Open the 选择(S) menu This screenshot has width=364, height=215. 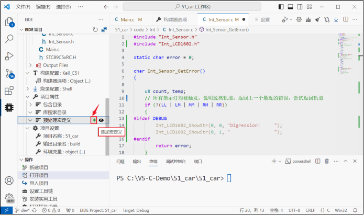pyautogui.click(x=63, y=7)
